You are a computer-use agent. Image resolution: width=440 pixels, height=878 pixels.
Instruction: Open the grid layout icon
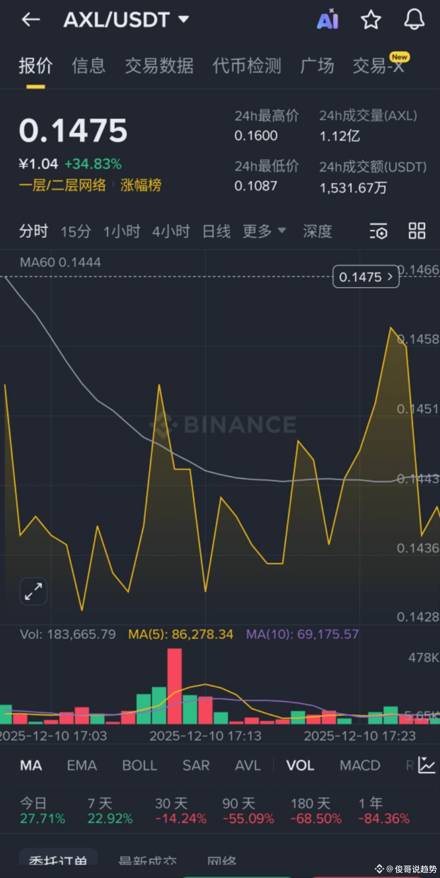point(417,231)
